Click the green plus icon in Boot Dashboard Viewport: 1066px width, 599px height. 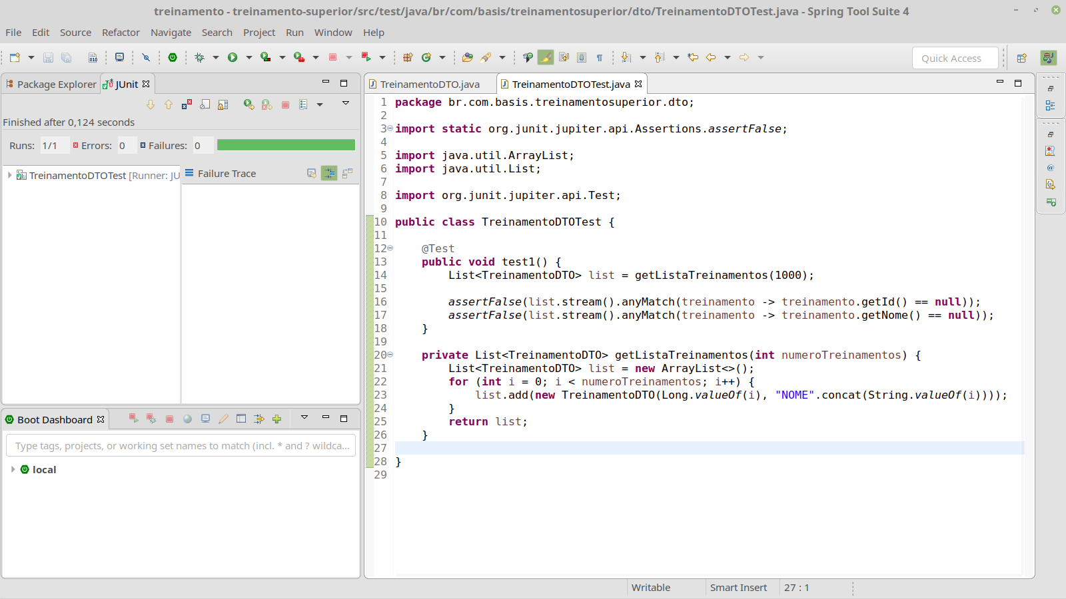[277, 419]
